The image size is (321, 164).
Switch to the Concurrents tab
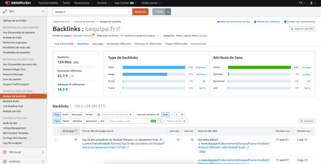(x=198, y=44)
